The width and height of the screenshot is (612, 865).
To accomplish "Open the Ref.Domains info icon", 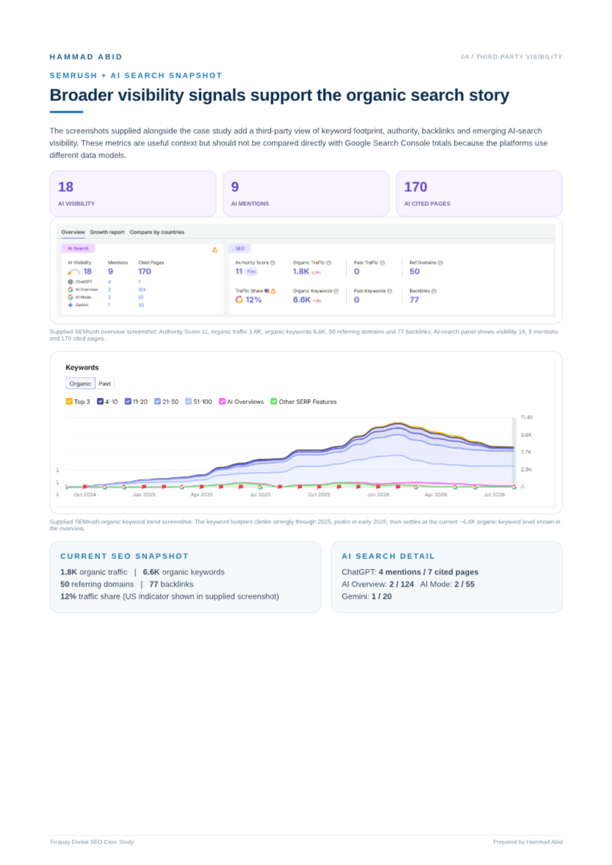I will pos(440,263).
